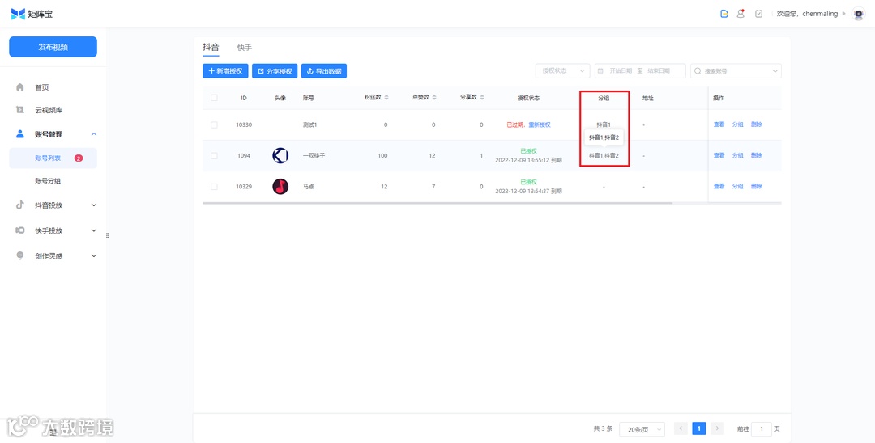Check the row for ID 10329
This screenshot has height=443, width=875.
pyautogui.click(x=214, y=187)
